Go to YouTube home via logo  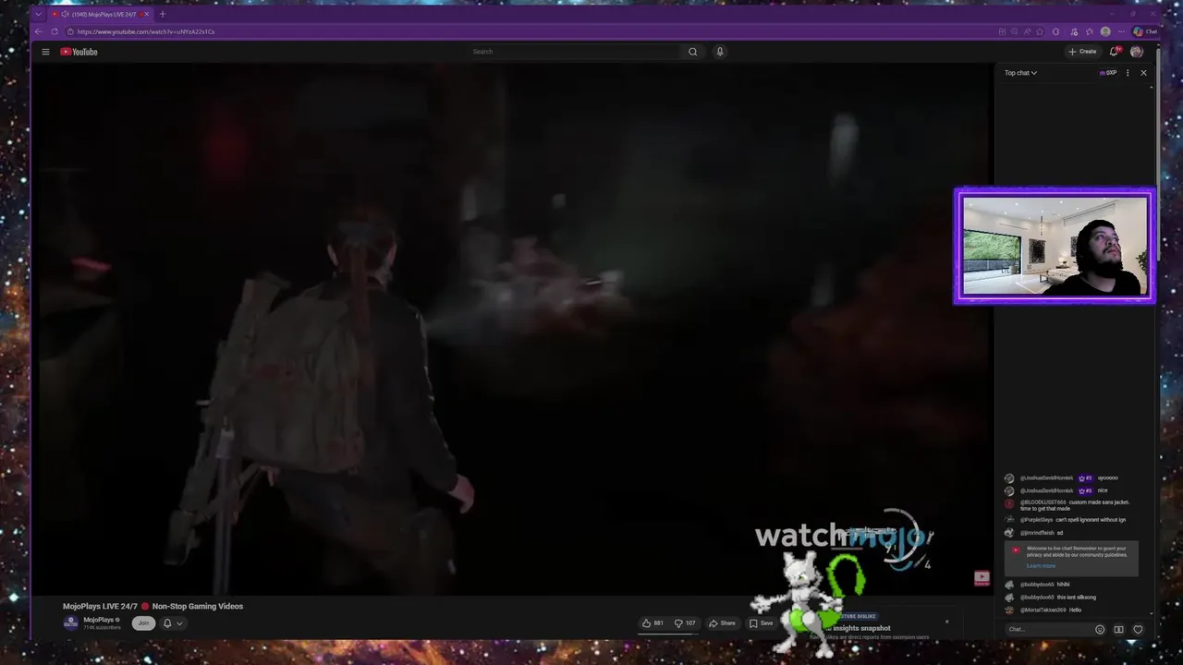click(79, 52)
